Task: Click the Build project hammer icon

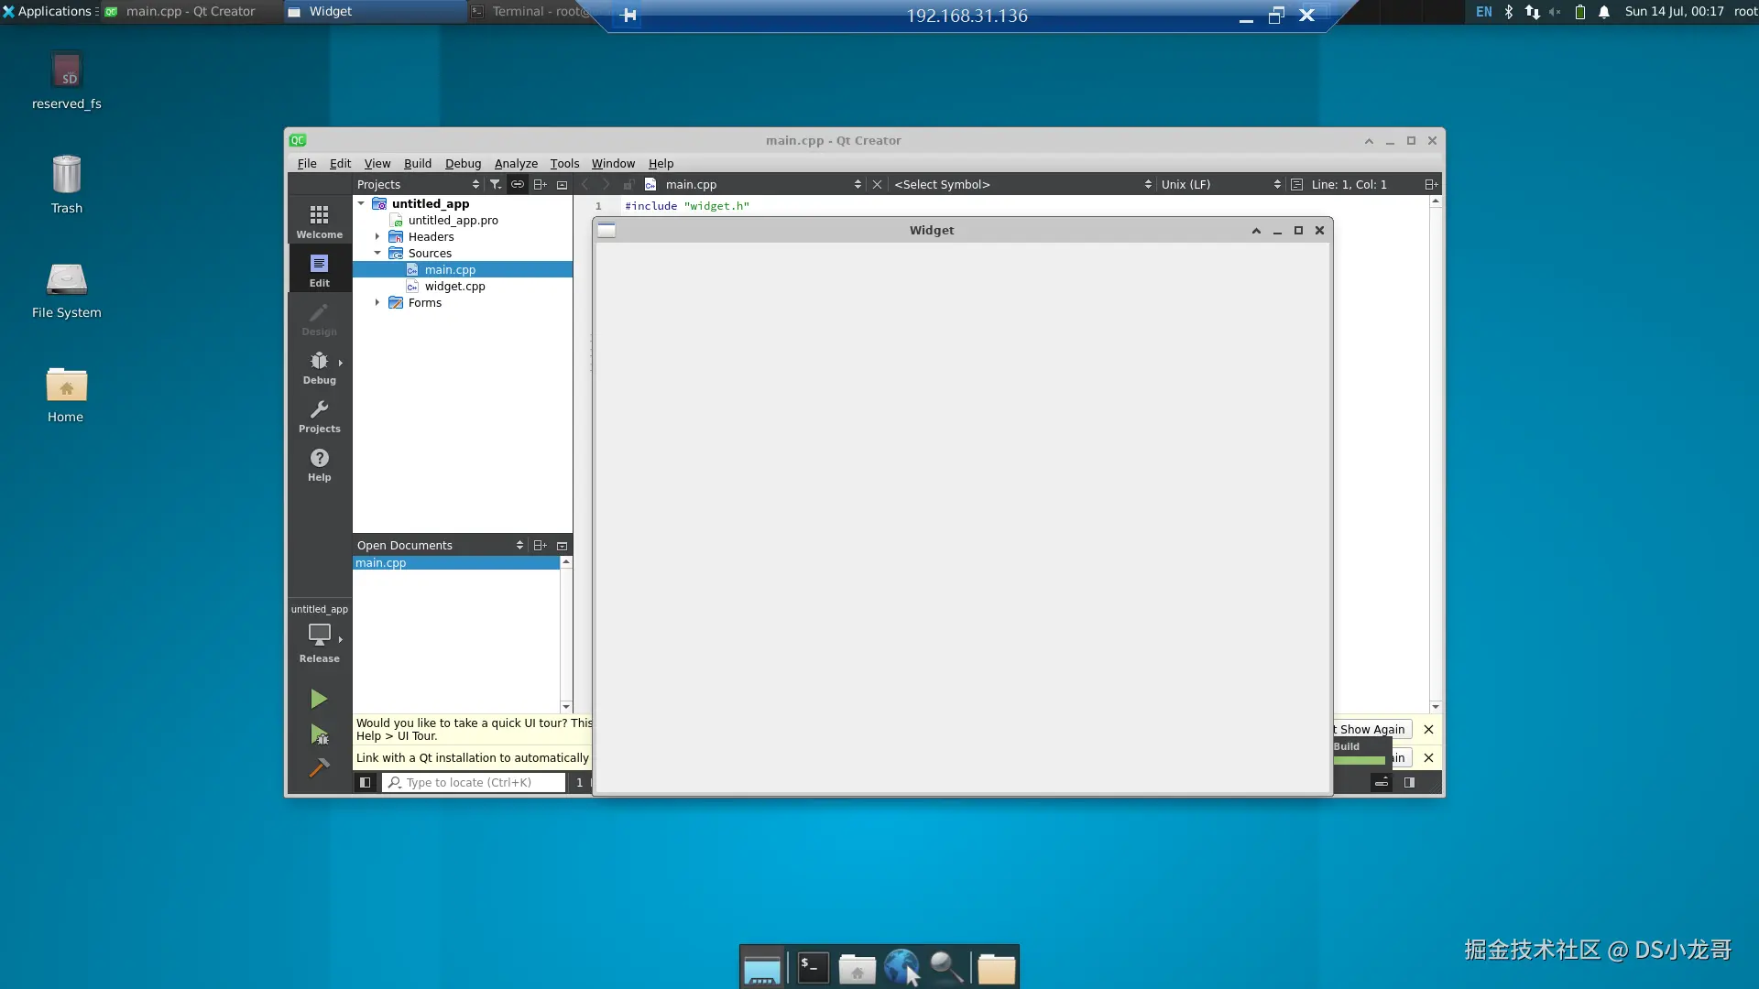Action: (x=319, y=768)
